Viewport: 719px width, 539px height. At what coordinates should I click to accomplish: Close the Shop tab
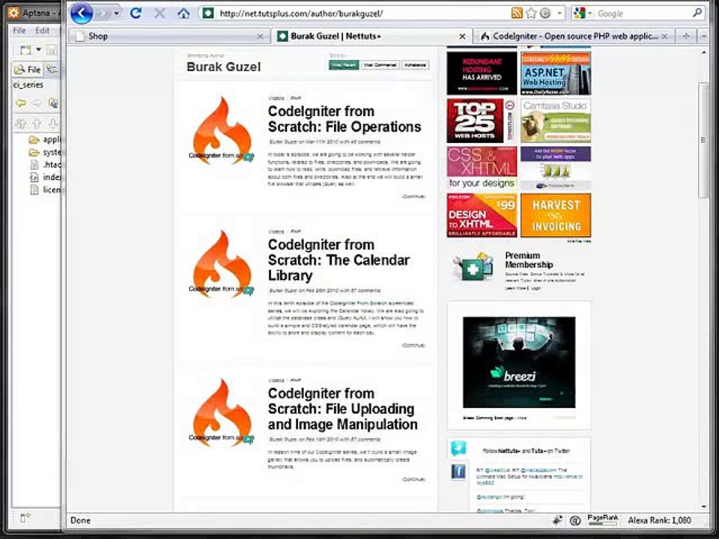[x=260, y=36]
